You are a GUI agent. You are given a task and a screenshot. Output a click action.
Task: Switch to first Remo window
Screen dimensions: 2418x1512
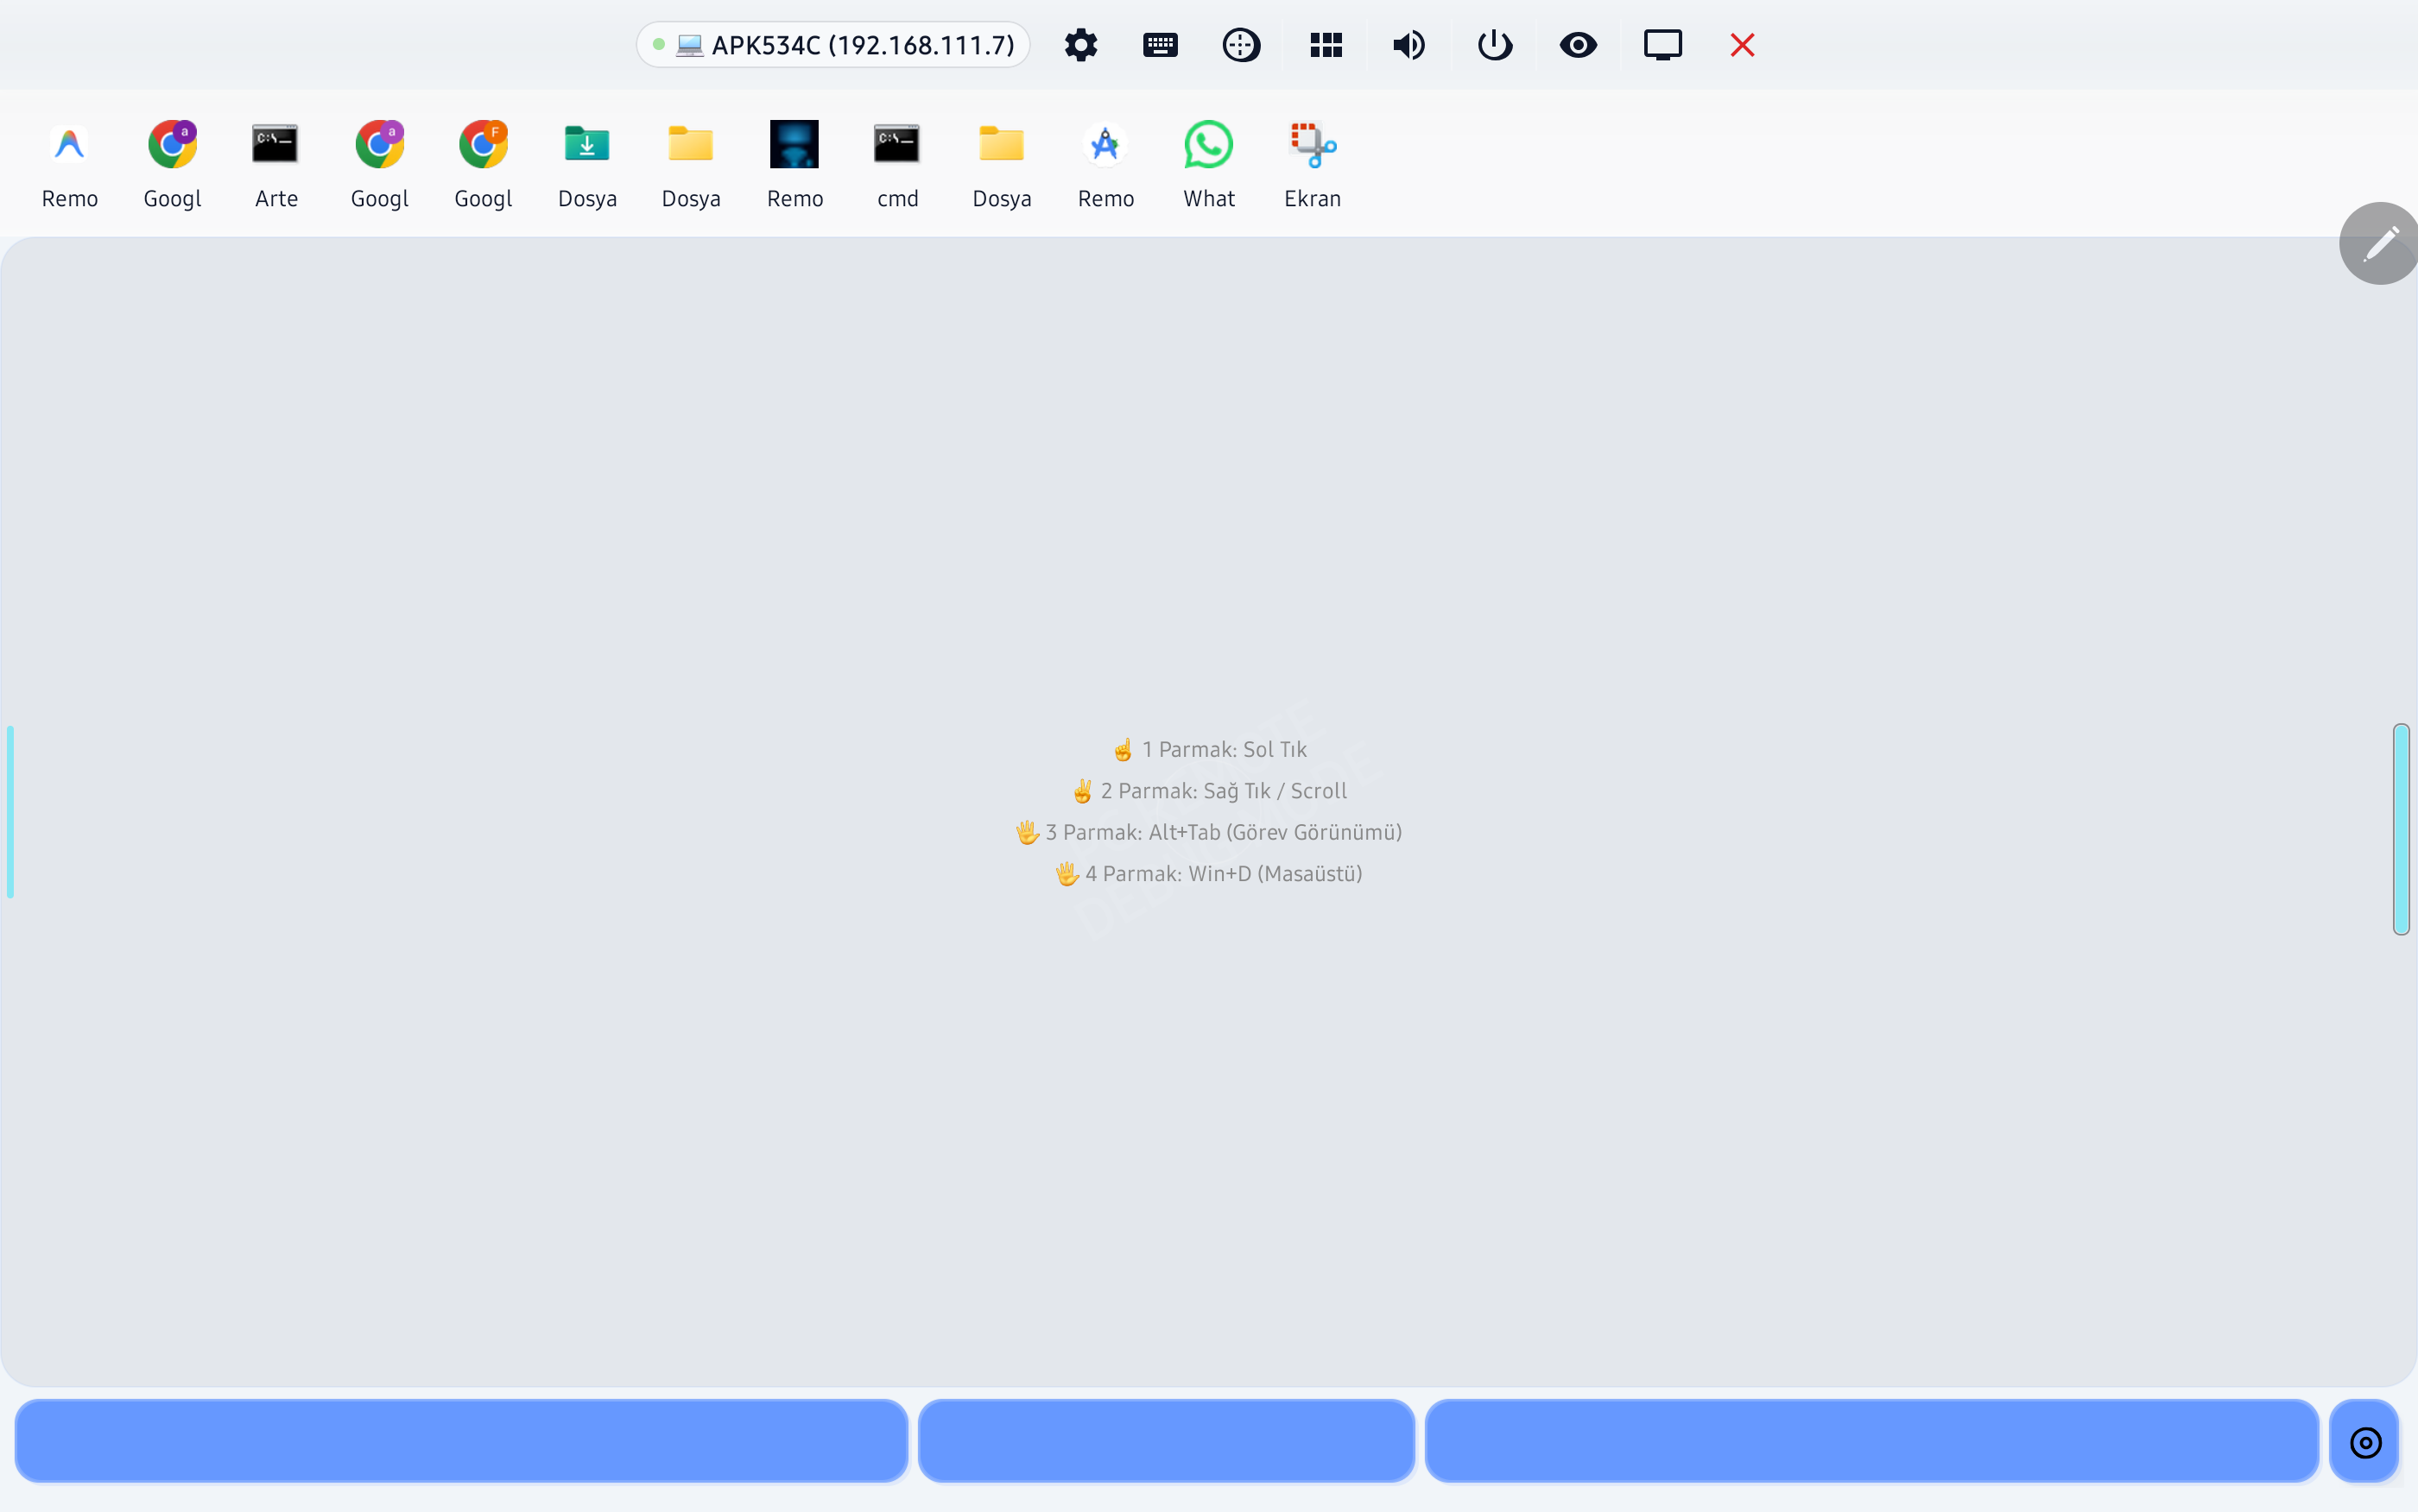[70, 165]
